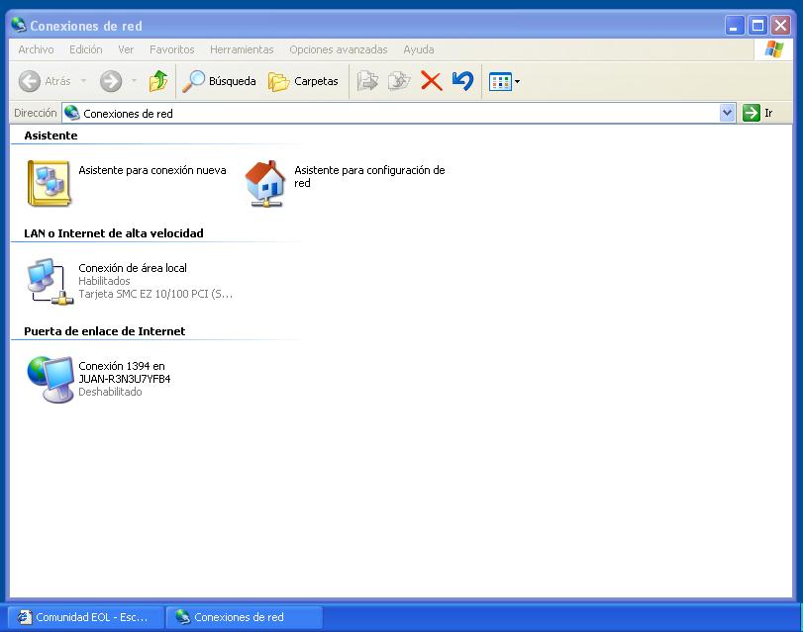The image size is (803, 632).
Task: Click the 'Conexión 1394 en JUAN-R3N3U7YFB4' label
Action: pos(124,372)
